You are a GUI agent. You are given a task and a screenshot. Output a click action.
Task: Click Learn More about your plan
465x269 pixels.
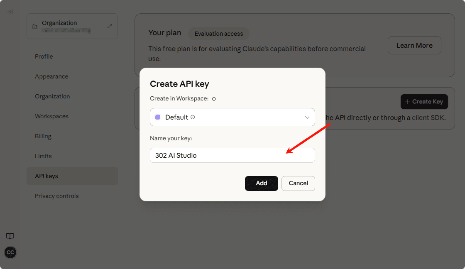pyautogui.click(x=414, y=45)
